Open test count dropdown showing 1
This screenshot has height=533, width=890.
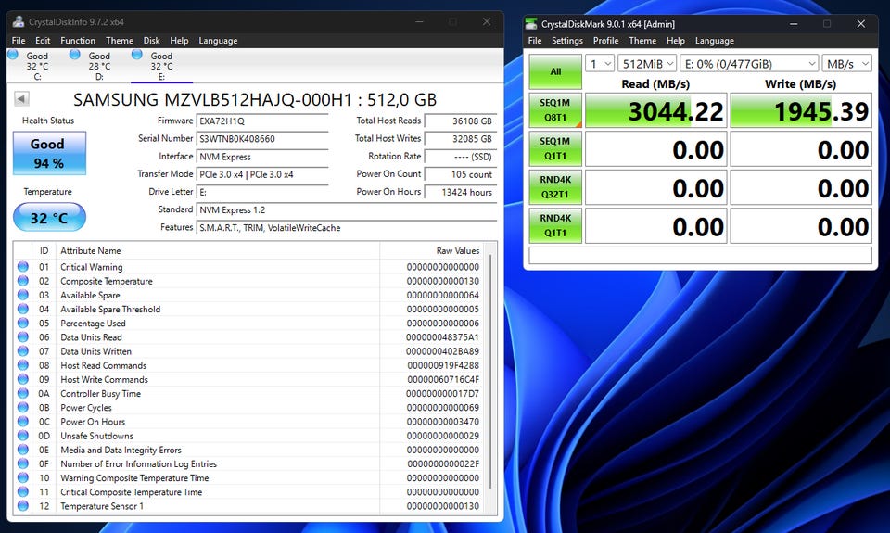point(600,64)
